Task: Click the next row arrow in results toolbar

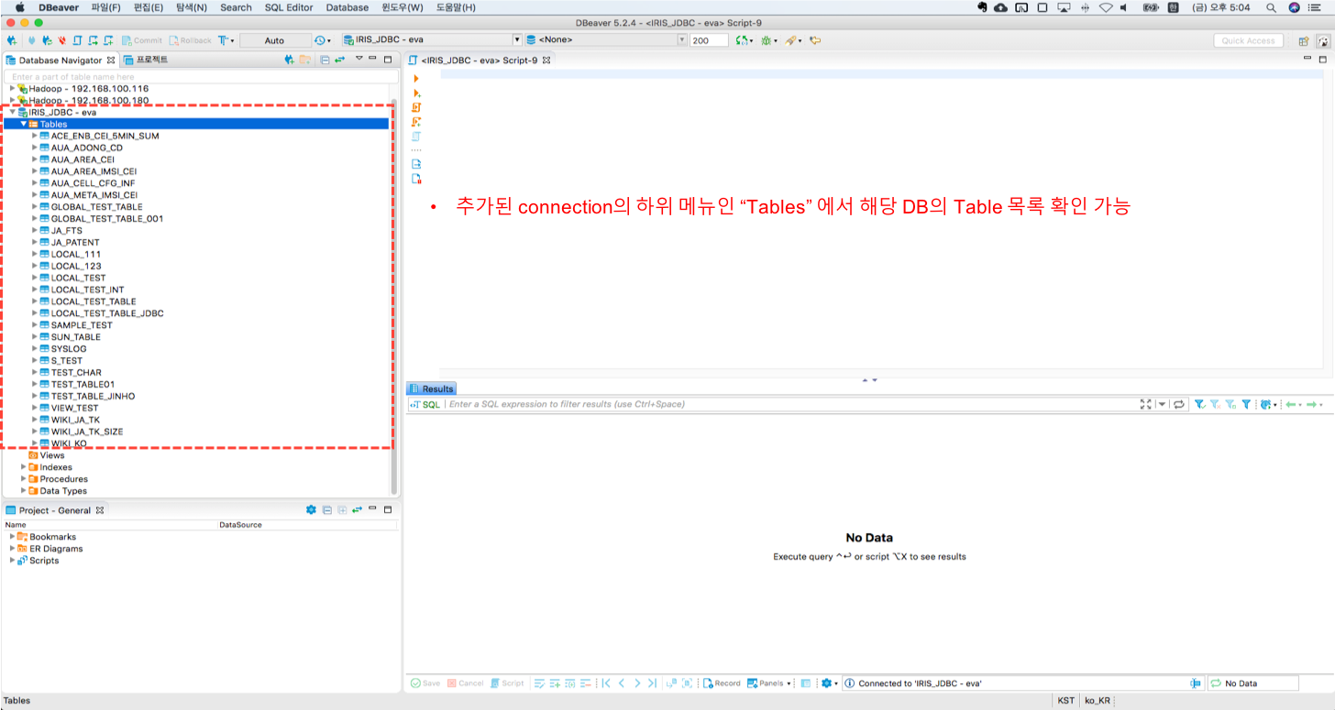Action: tap(637, 683)
